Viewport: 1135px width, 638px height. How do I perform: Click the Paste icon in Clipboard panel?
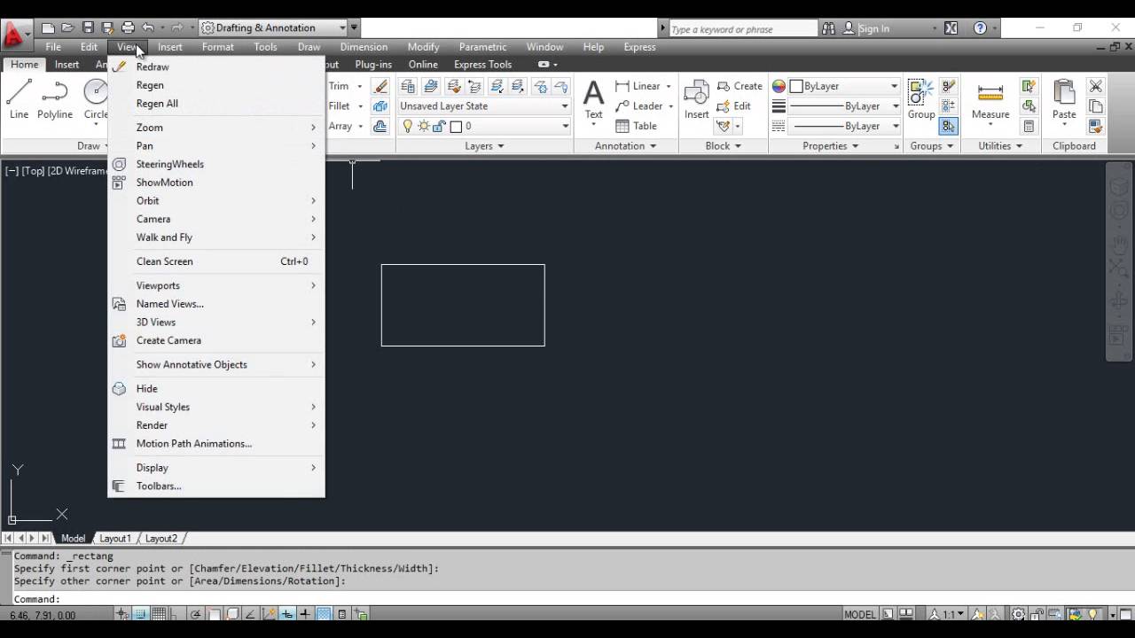1064,99
